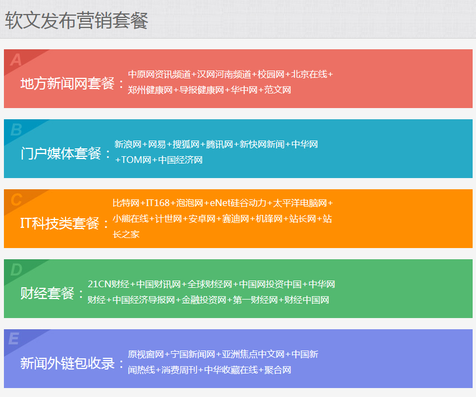This screenshot has height=397, width=476.
Task: Click the site list starting with 比特网+IT168
Action: tap(223, 218)
